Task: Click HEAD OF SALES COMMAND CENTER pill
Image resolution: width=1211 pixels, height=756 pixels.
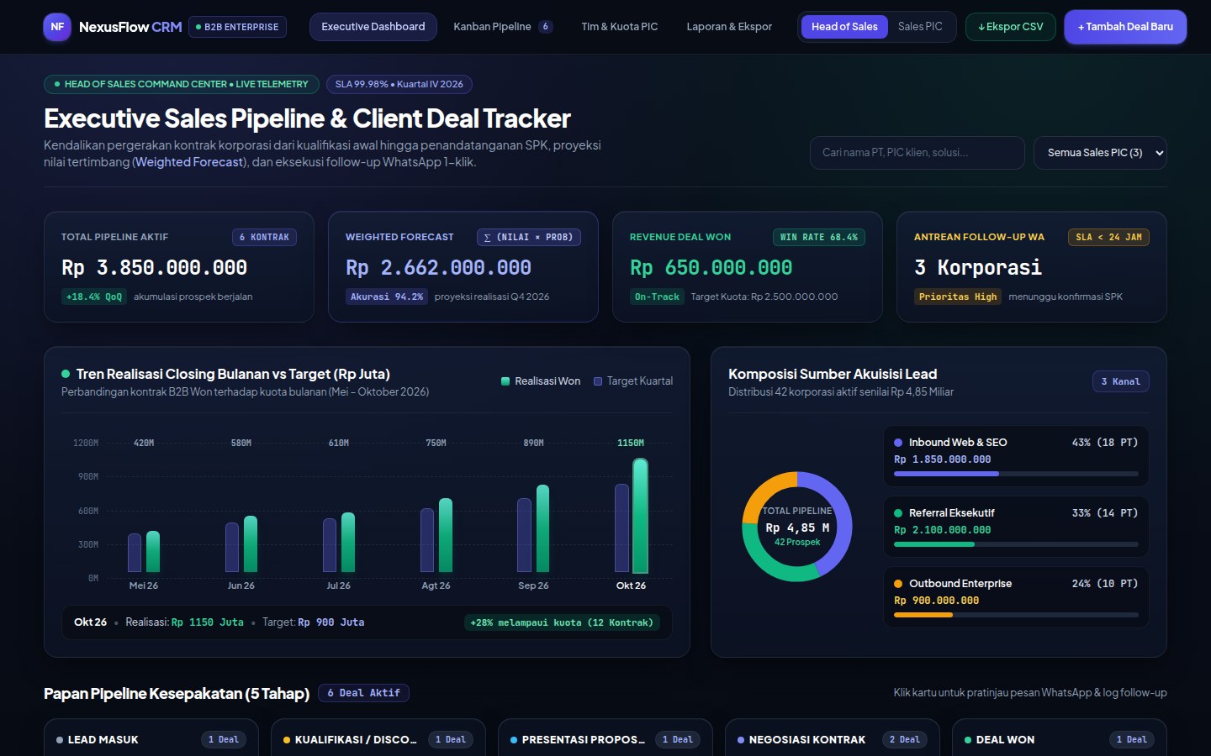Action: [182, 84]
